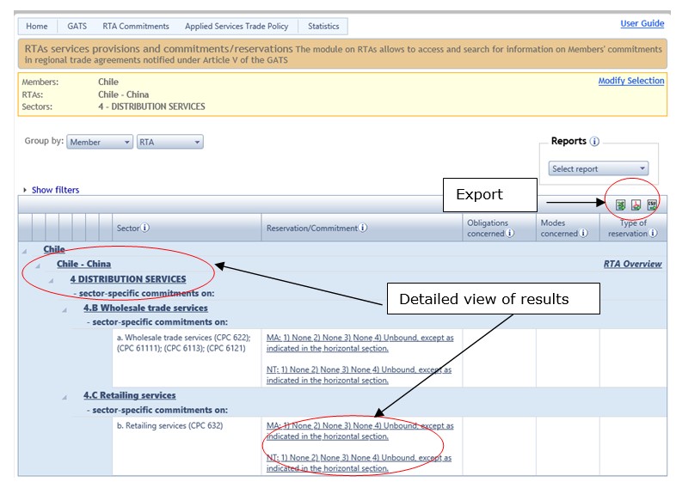
Task: Expand the Show filters section
Action: pyautogui.click(x=55, y=190)
